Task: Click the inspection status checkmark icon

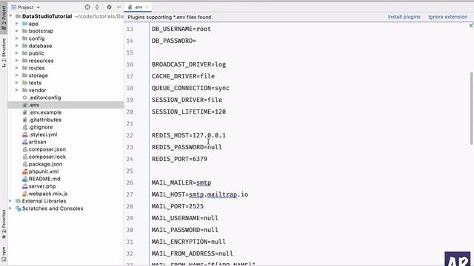Action: pyautogui.click(x=471, y=25)
